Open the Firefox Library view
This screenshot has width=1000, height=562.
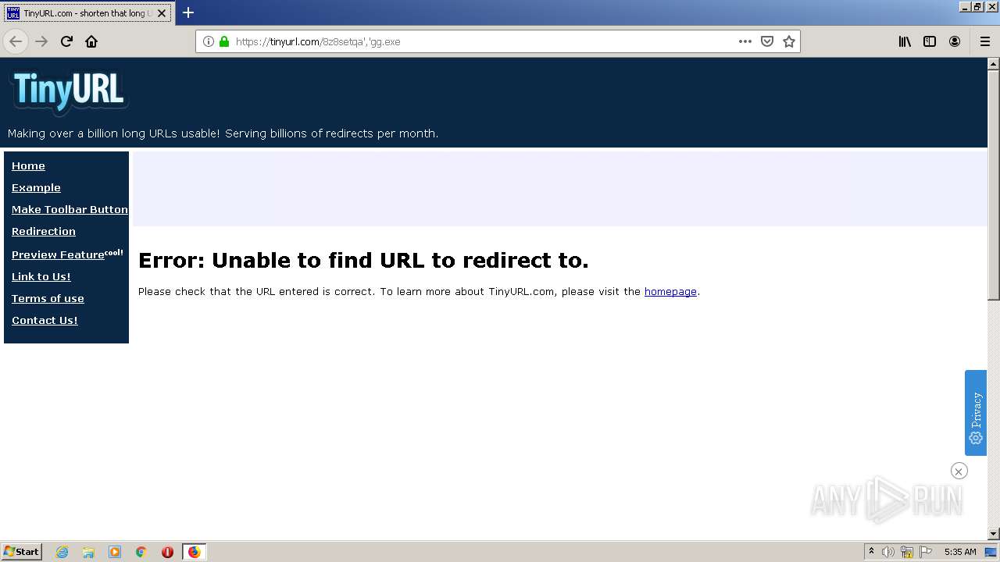pos(905,41)
